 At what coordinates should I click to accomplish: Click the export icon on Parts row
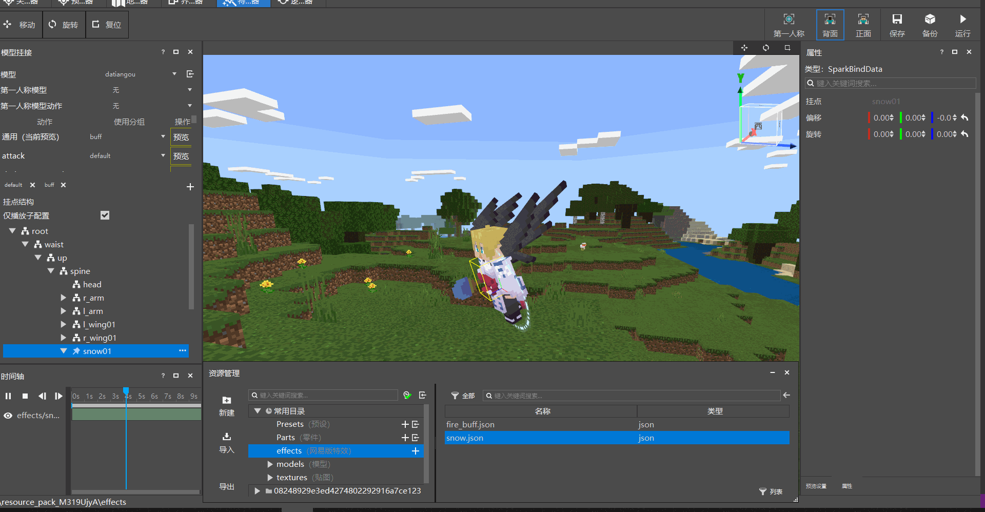tap(416, 438)
